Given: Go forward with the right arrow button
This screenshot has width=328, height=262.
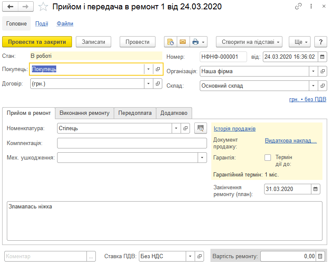Looking at the screenshot, I should point(26,7).
